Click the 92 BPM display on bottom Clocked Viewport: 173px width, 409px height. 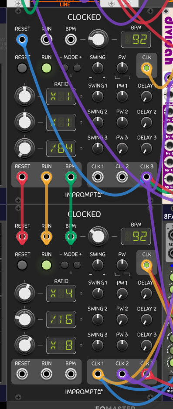(x=136, y=237)
